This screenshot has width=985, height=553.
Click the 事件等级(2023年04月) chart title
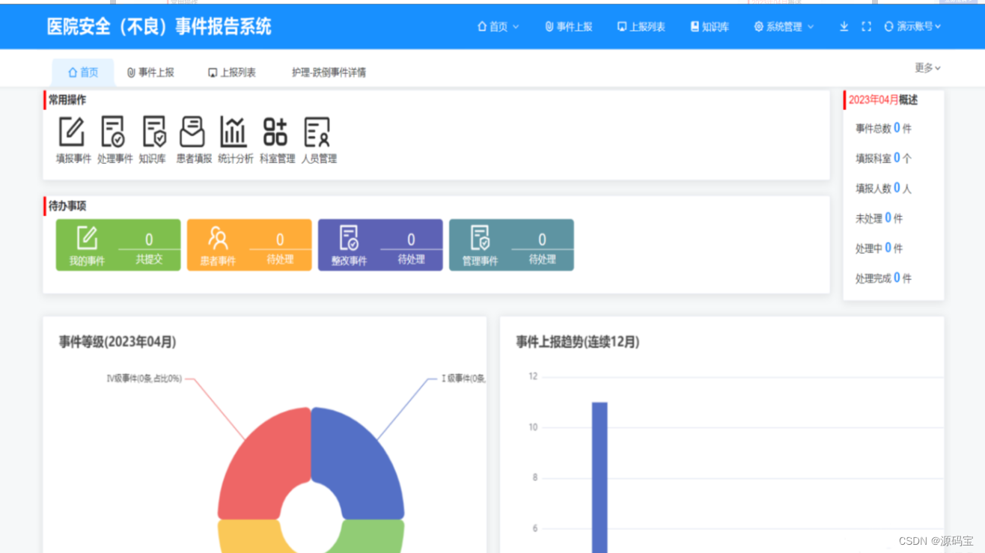118,342
